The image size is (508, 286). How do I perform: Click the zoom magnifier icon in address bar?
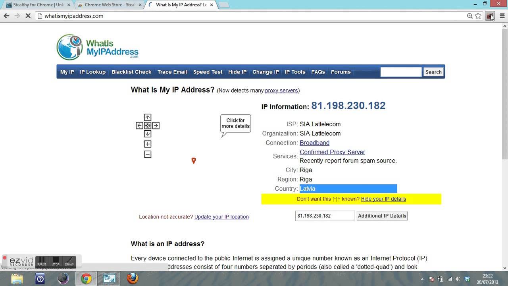point(470,16)
